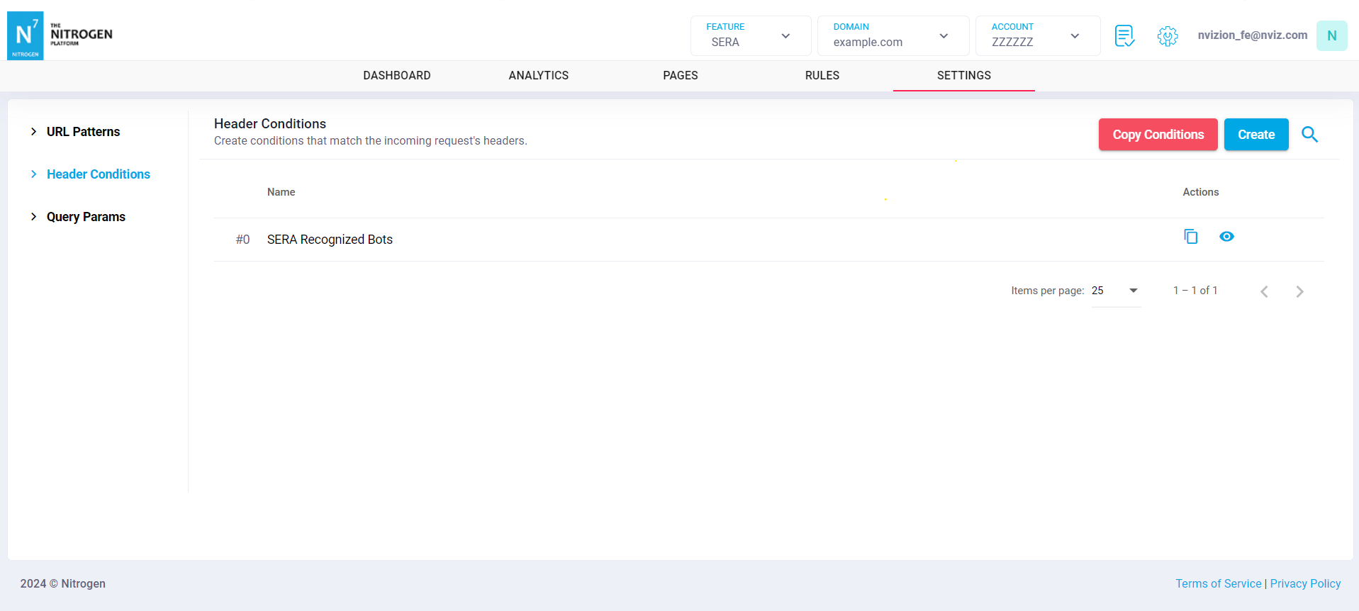The height and width of the screenshot is (611, 1359).
Task: Copy the SERA Recognized Bots condition
Action: (x=1190, y=237)
